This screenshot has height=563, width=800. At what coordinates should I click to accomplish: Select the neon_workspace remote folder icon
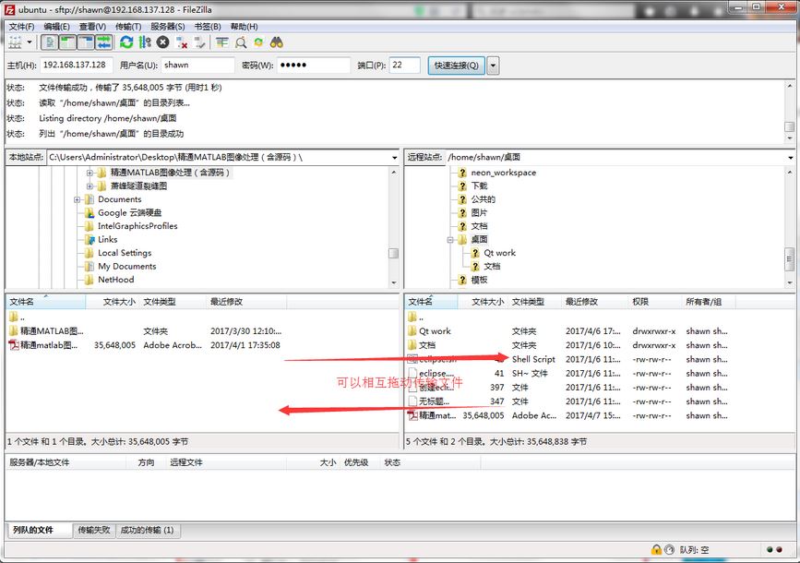(462, 173)
